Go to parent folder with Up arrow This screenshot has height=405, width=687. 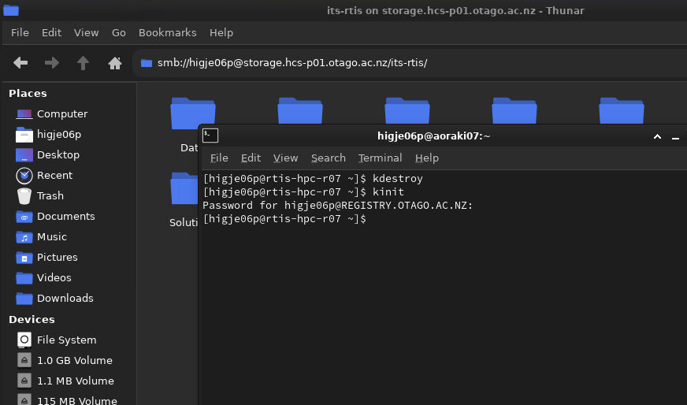[x=83, y=63]
